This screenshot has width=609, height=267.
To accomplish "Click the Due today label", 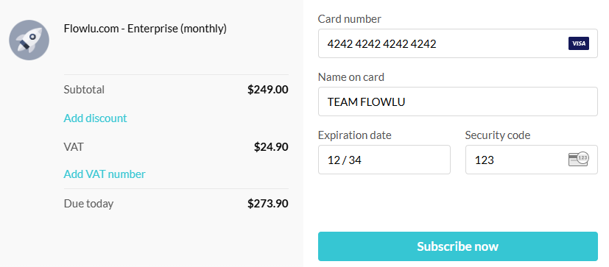I will coord(88,203).
